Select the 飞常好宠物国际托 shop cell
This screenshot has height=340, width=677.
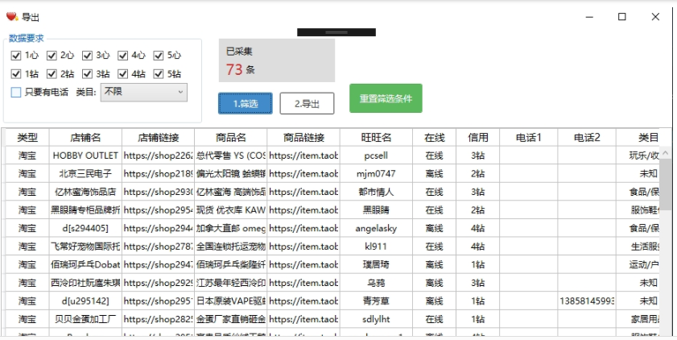point(85,247)
